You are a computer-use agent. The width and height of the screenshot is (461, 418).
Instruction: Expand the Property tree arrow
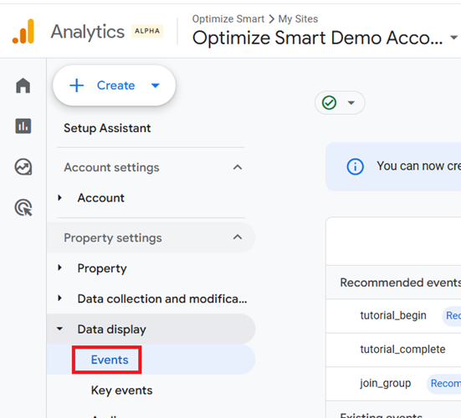[59, 268]
